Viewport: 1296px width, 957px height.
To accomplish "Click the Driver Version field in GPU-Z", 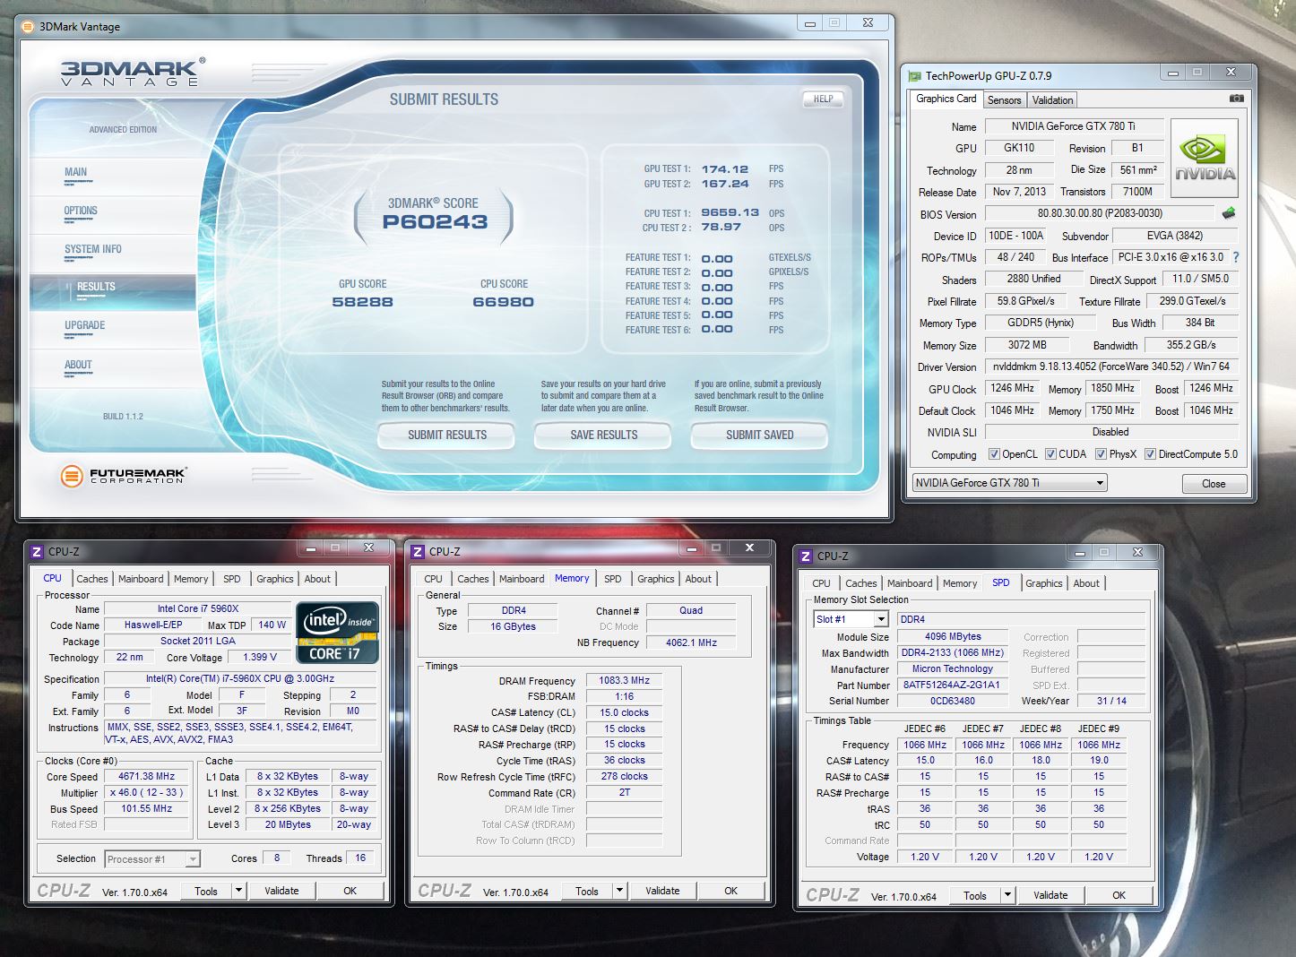I will pos(1110,366).
